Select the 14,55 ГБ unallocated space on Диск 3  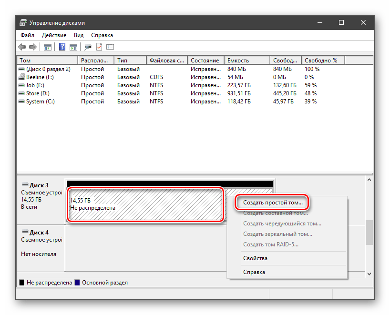click(145, 204)
